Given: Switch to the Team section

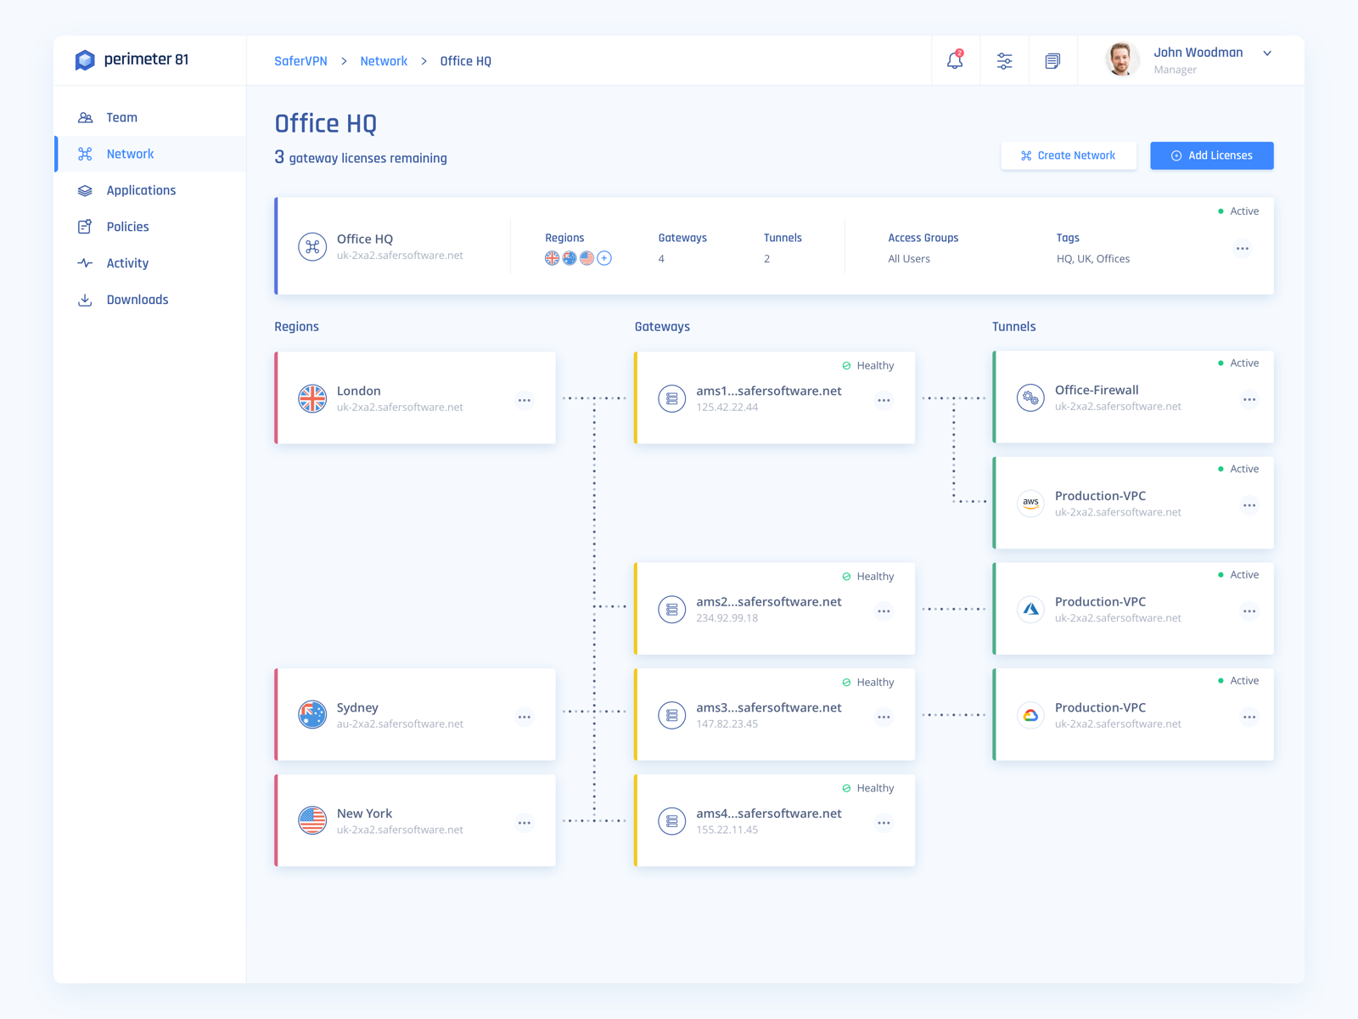Looking at the screenshot, I should click(121, 117).
